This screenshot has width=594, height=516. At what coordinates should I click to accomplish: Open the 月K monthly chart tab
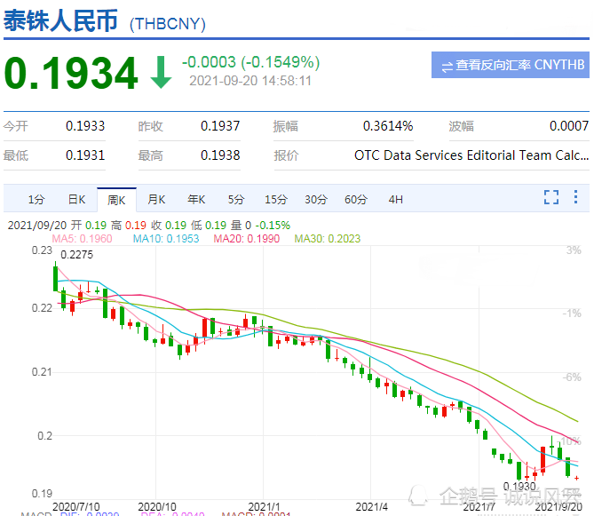coord(156,200)
